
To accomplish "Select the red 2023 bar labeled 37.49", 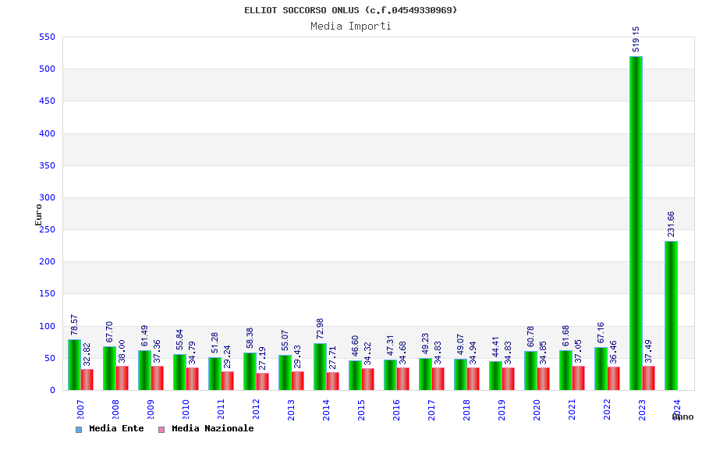I will click(649, 378).
